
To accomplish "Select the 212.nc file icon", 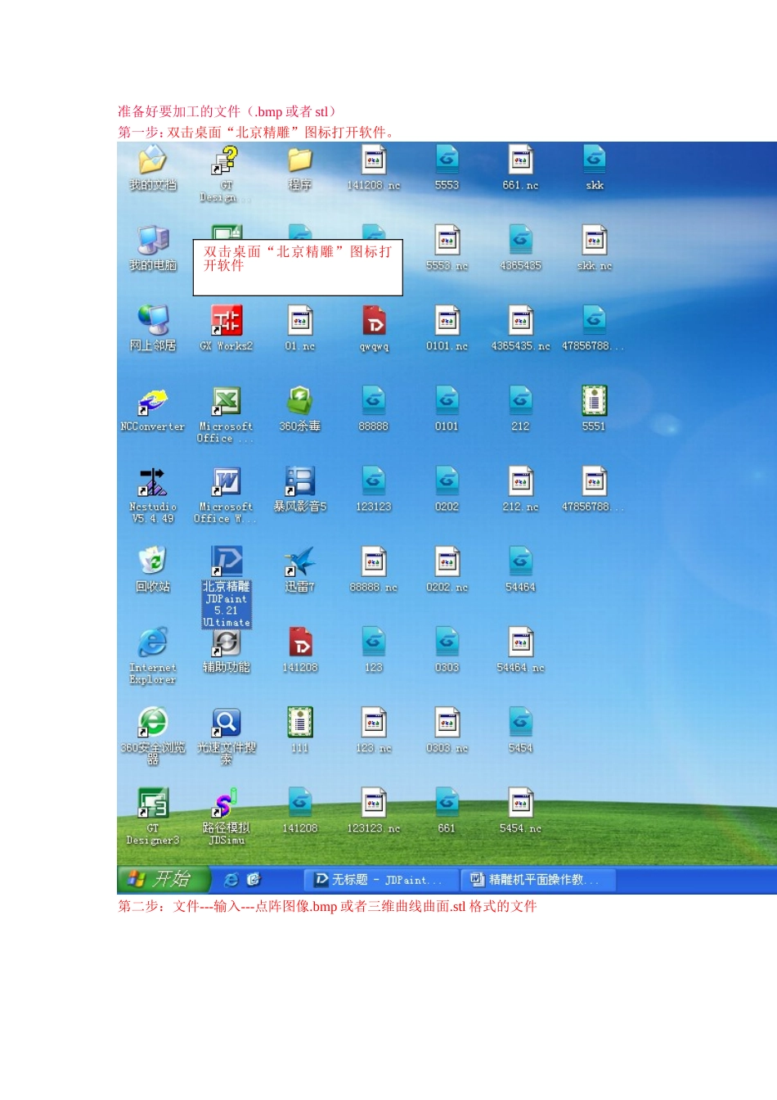I will (x=520, y=489).
